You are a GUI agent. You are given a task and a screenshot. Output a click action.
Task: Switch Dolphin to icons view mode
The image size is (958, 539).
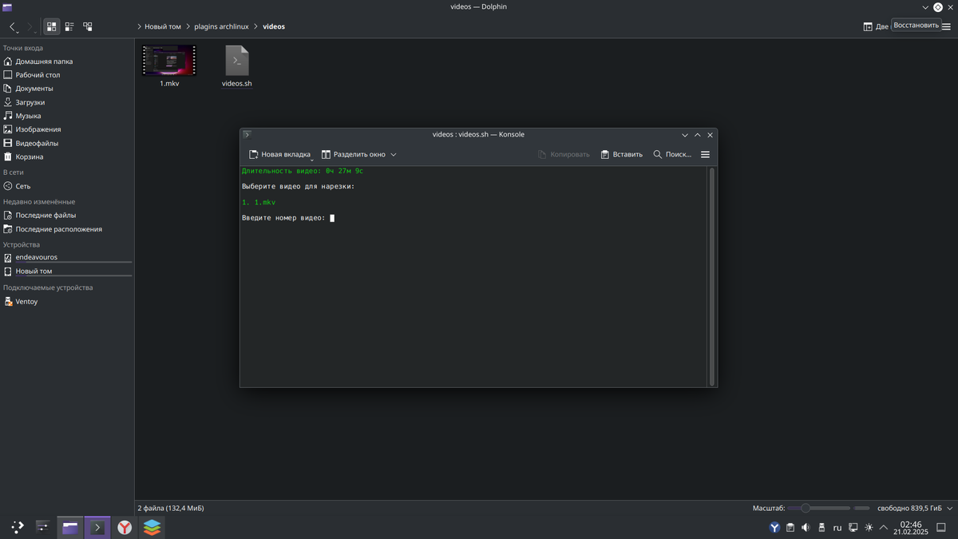52,26
